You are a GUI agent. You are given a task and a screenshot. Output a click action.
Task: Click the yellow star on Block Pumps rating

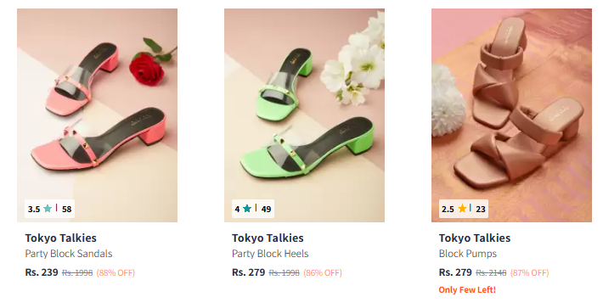[x=462, y=209]
